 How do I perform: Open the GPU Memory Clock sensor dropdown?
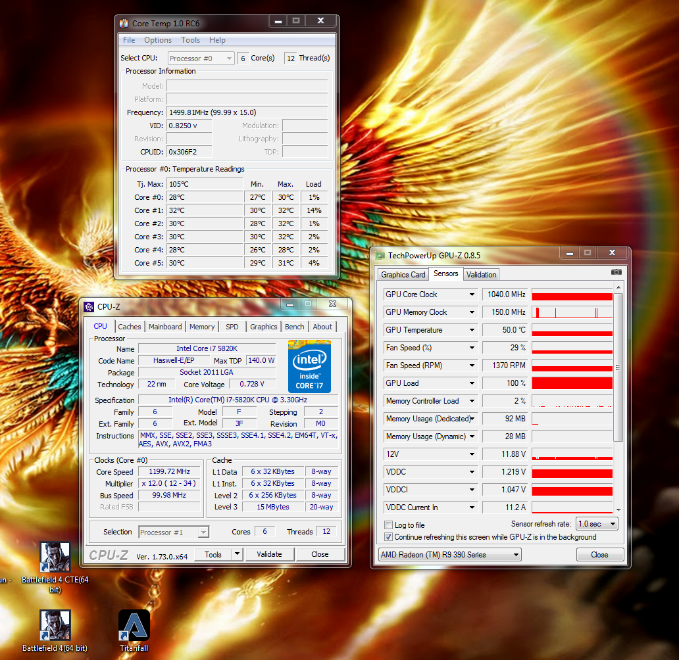472,312
